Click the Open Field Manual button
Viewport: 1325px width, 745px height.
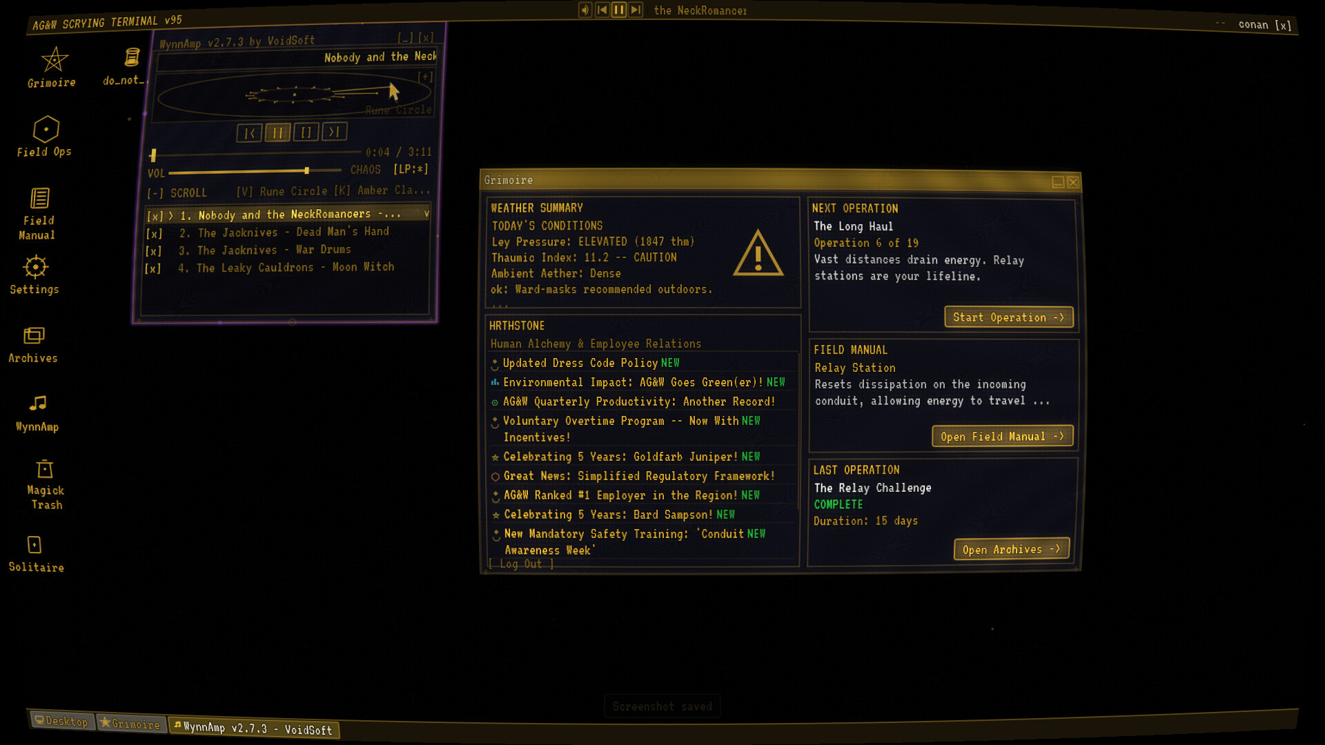(x=1003, y=436)
